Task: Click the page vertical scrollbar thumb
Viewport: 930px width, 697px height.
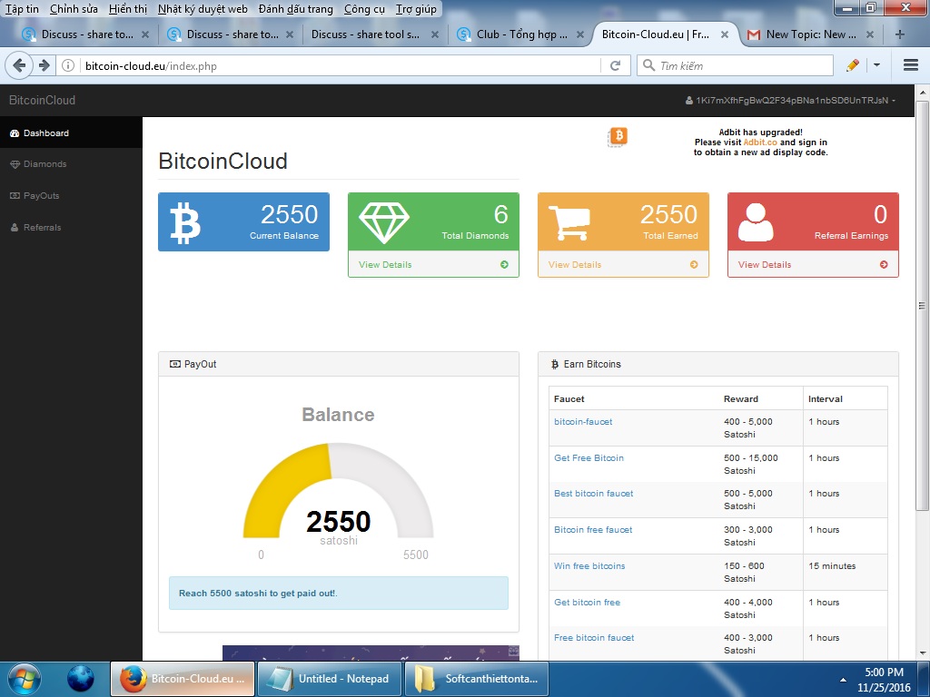Action: pyautogui.click(x=922, y=305)
